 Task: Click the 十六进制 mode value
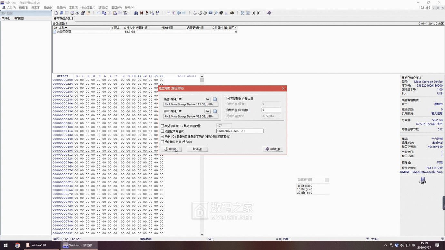click(437, 139)
